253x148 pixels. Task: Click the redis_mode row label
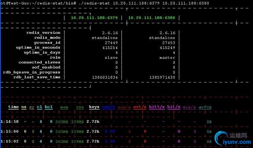47,37
